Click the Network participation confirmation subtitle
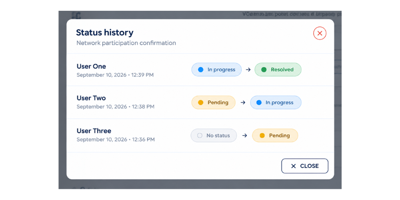Screen dimensions: 400x200 coord(126,43)
